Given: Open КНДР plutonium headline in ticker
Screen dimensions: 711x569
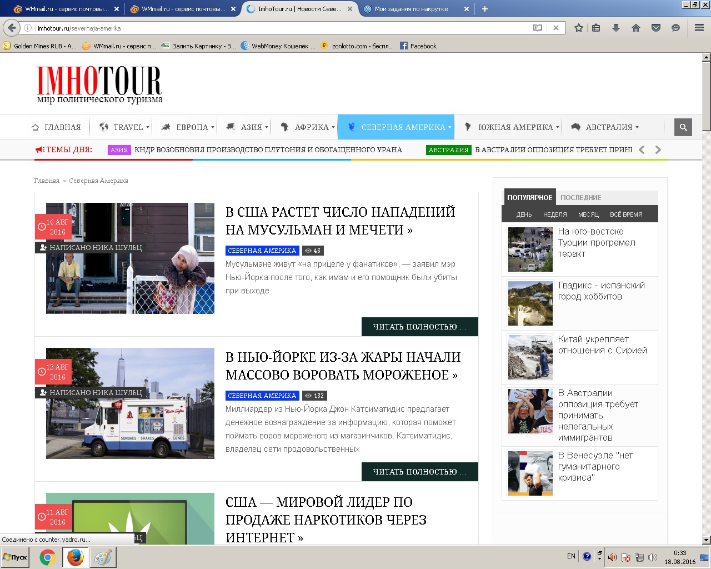Looking at the screenshot, I should pyautogui.click(x=268, y=150).
